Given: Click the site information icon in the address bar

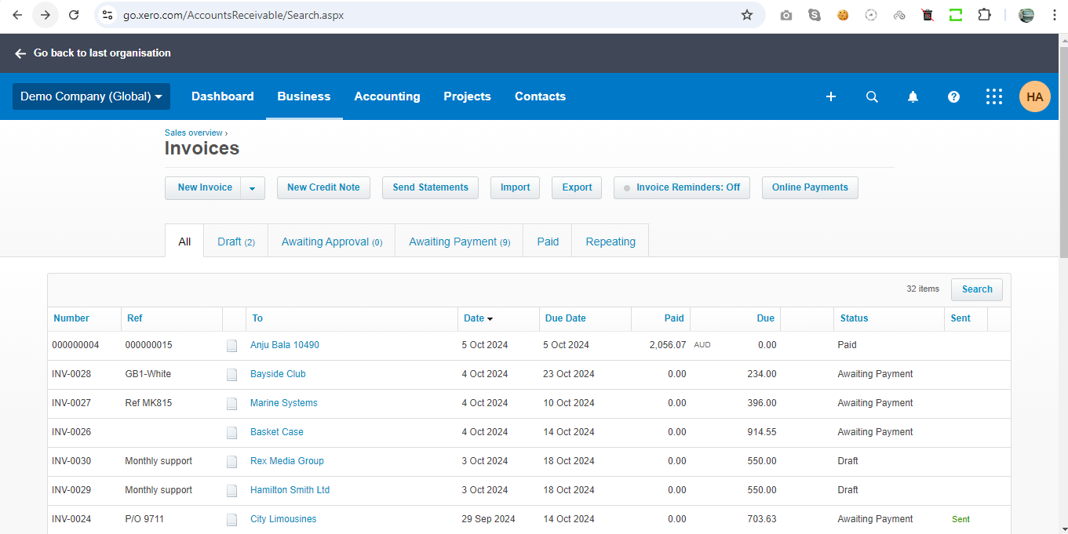Looking at the screenshot, I should point(108,15).
